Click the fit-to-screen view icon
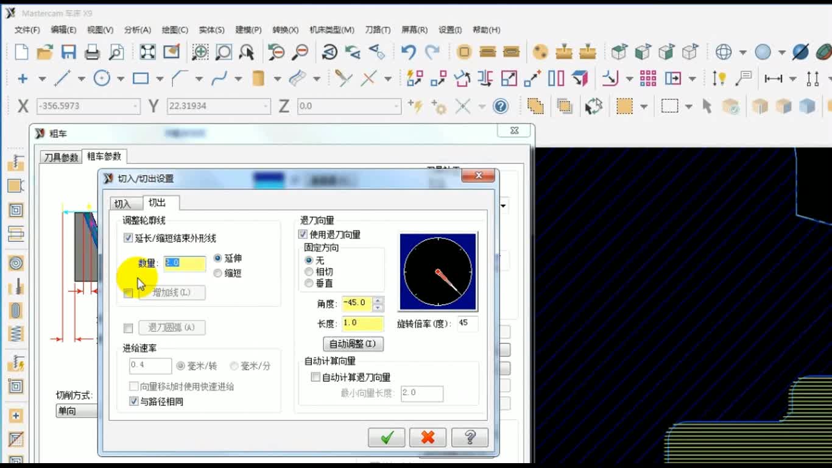The height and width of the screenshot is (468, 832). tap(146, 52)
